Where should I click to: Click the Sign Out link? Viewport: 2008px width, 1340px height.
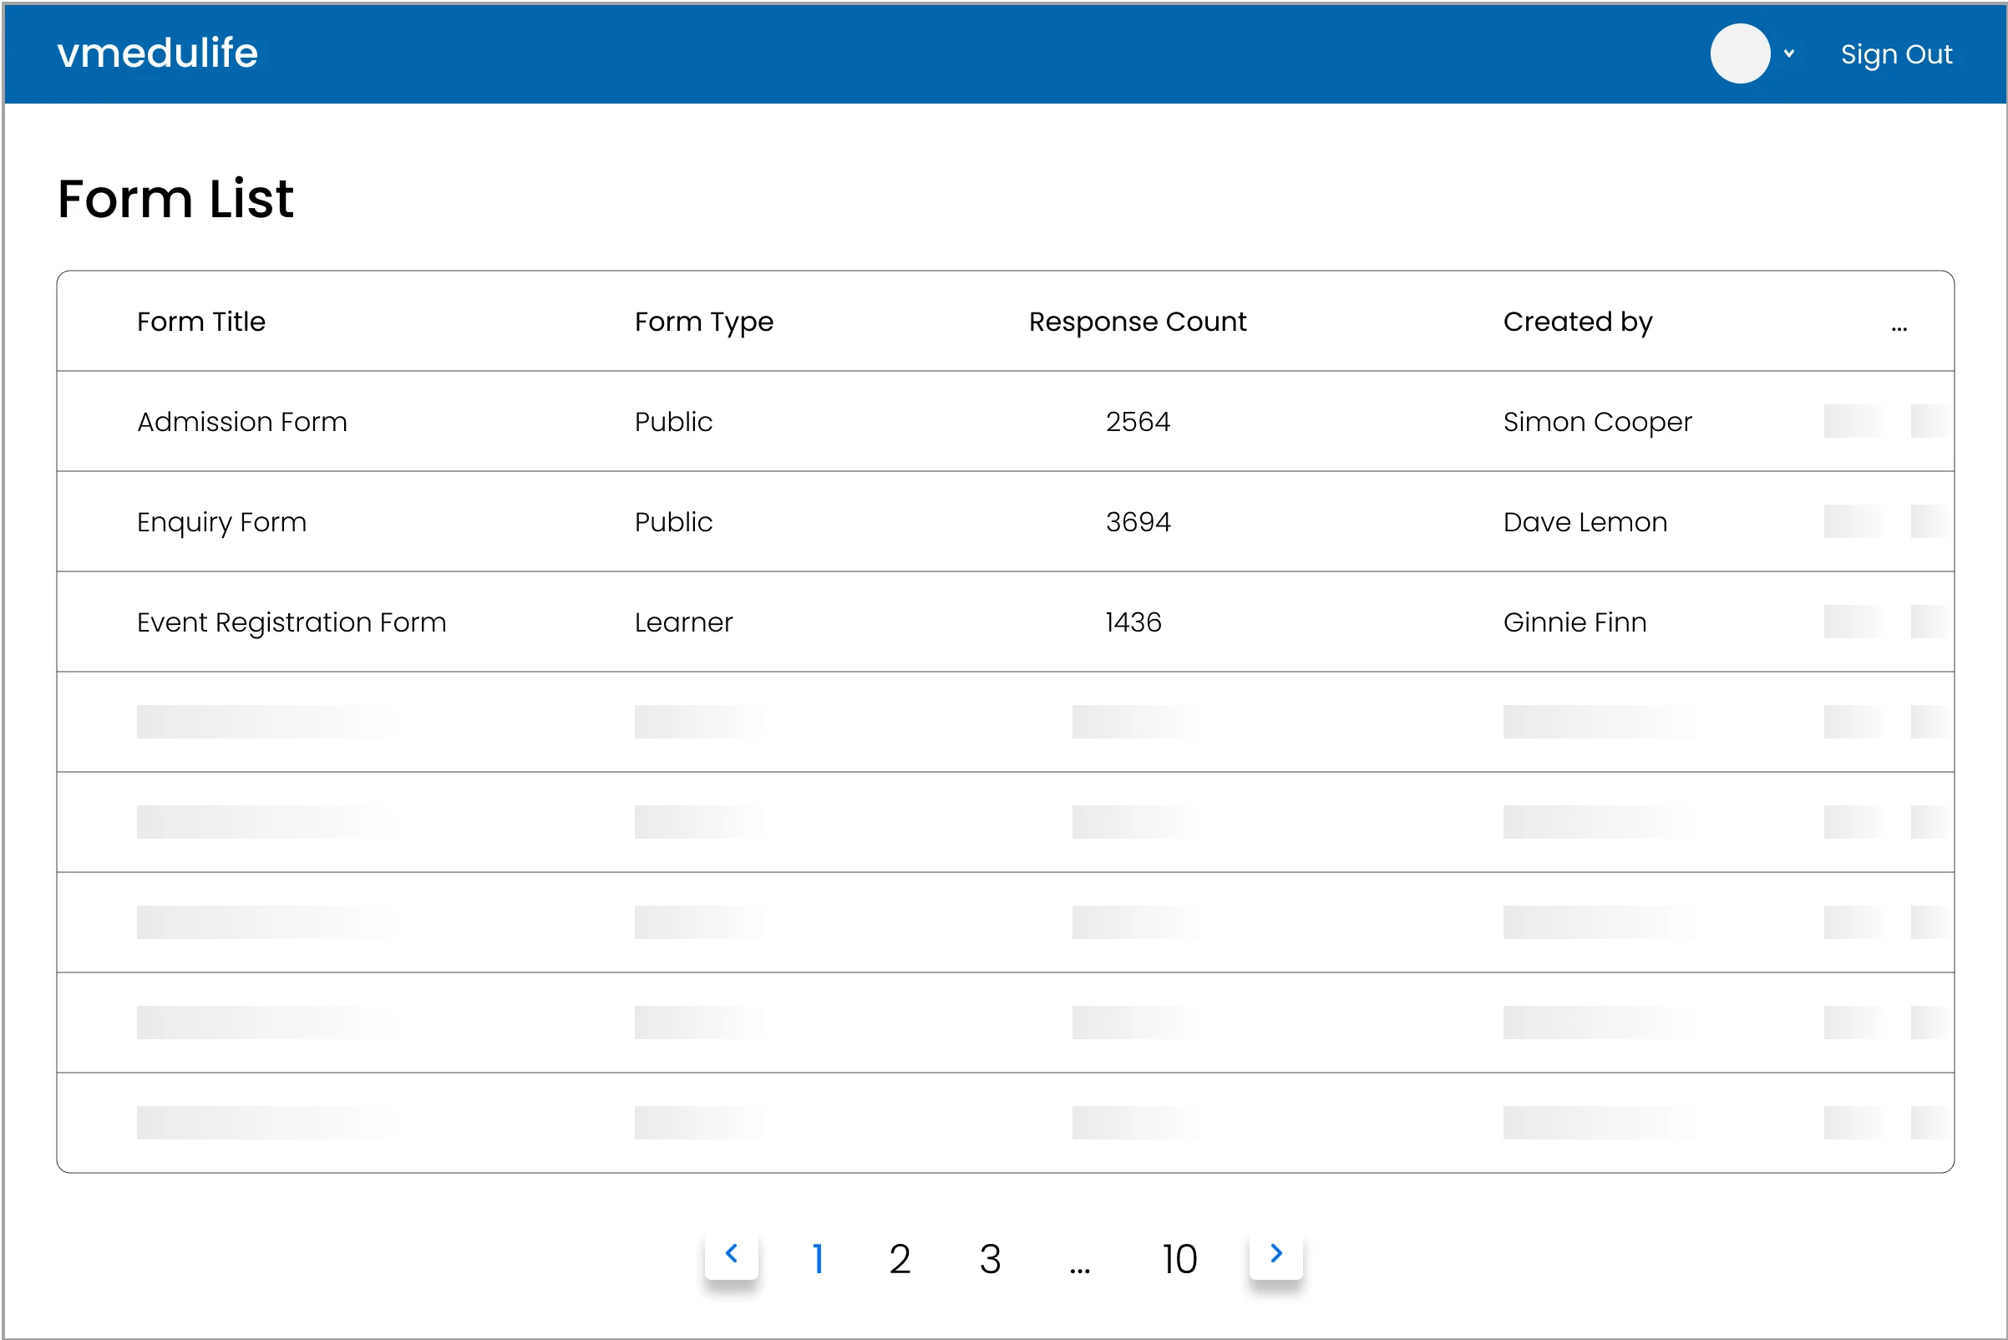click(x=1895, y=54)
